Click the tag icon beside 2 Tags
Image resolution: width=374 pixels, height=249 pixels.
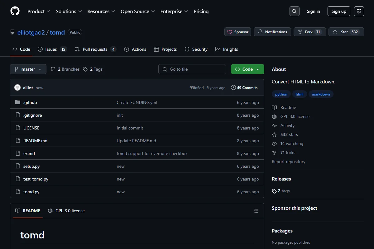[85, 69]
